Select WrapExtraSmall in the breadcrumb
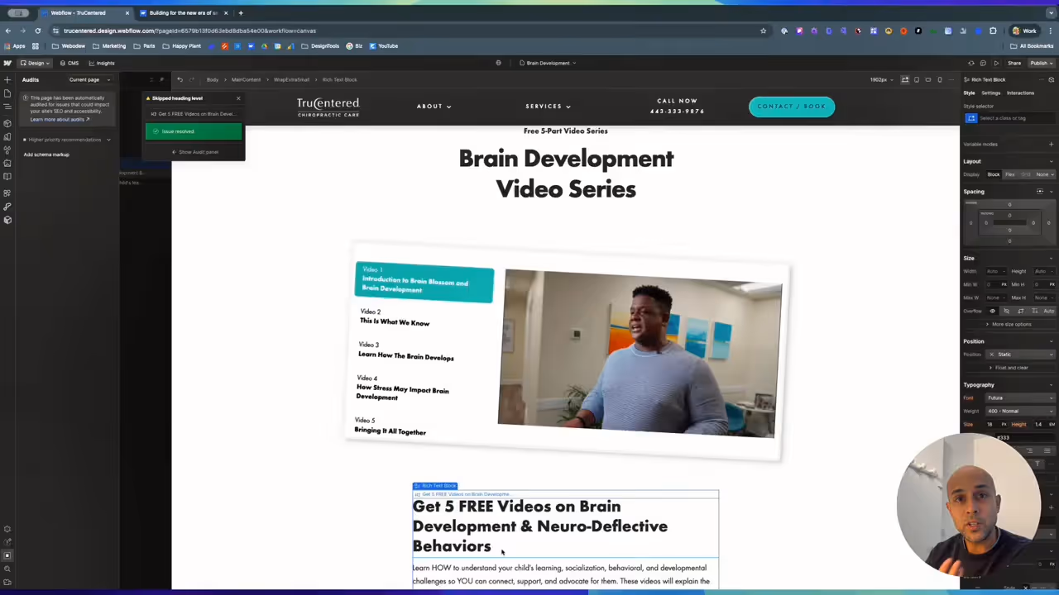 pos(291,79)
